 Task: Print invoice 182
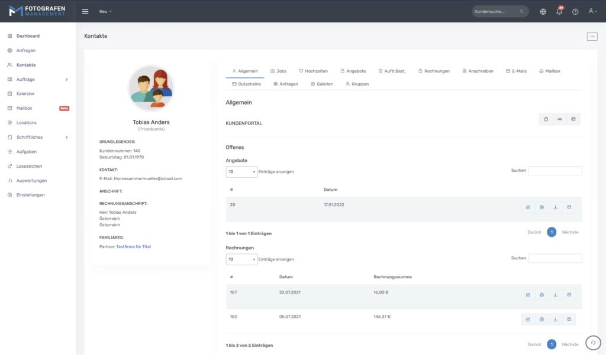pos(541,320)
